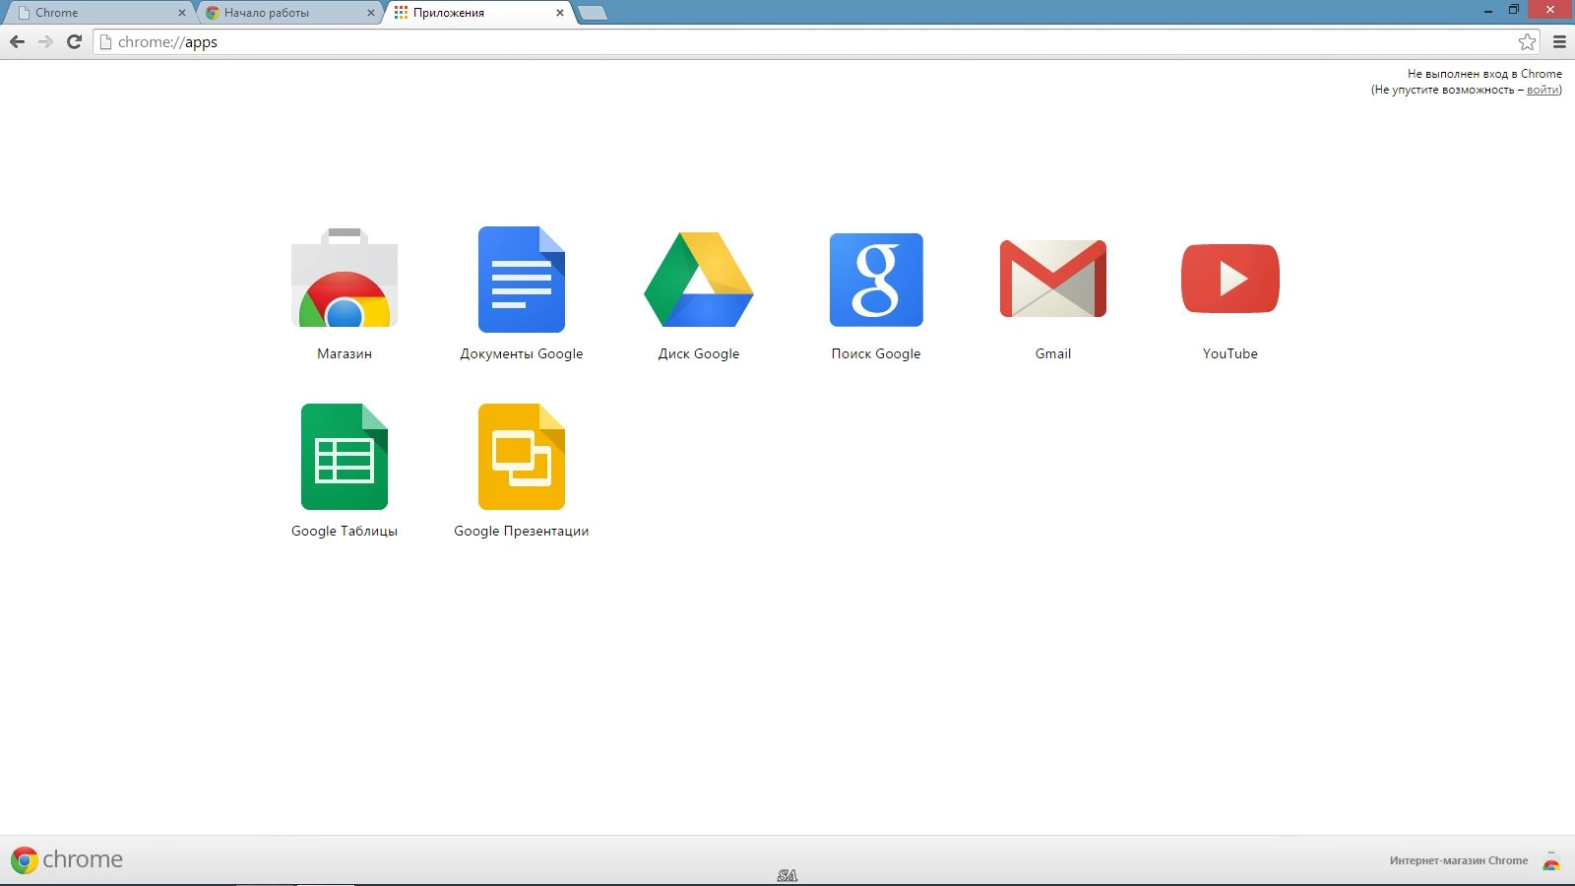The width and height of the screenshot is (1575, 886).
Task: Click the войти sign-in link
Action: coord(1542,90)
